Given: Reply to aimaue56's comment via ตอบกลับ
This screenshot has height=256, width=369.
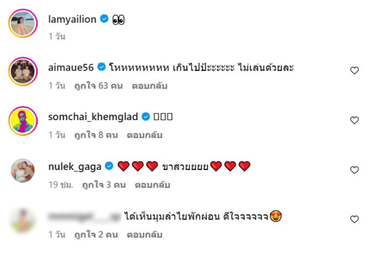Looking at the screenshot, I should click(149, 86).
